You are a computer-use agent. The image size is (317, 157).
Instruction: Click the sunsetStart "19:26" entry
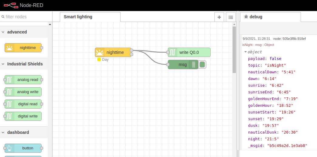272,112
